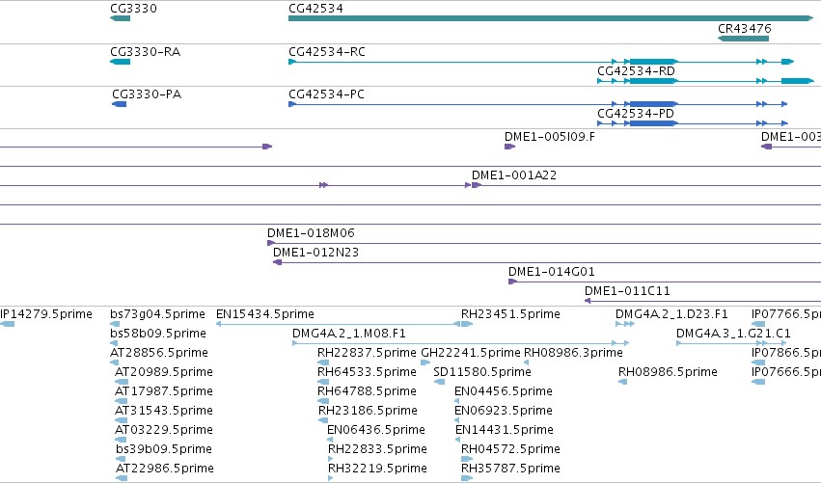The image size is (821, 483).
Task: Select the CG3330-PA protein glyph
Action: pyautogui.click(x=120, y=104)
